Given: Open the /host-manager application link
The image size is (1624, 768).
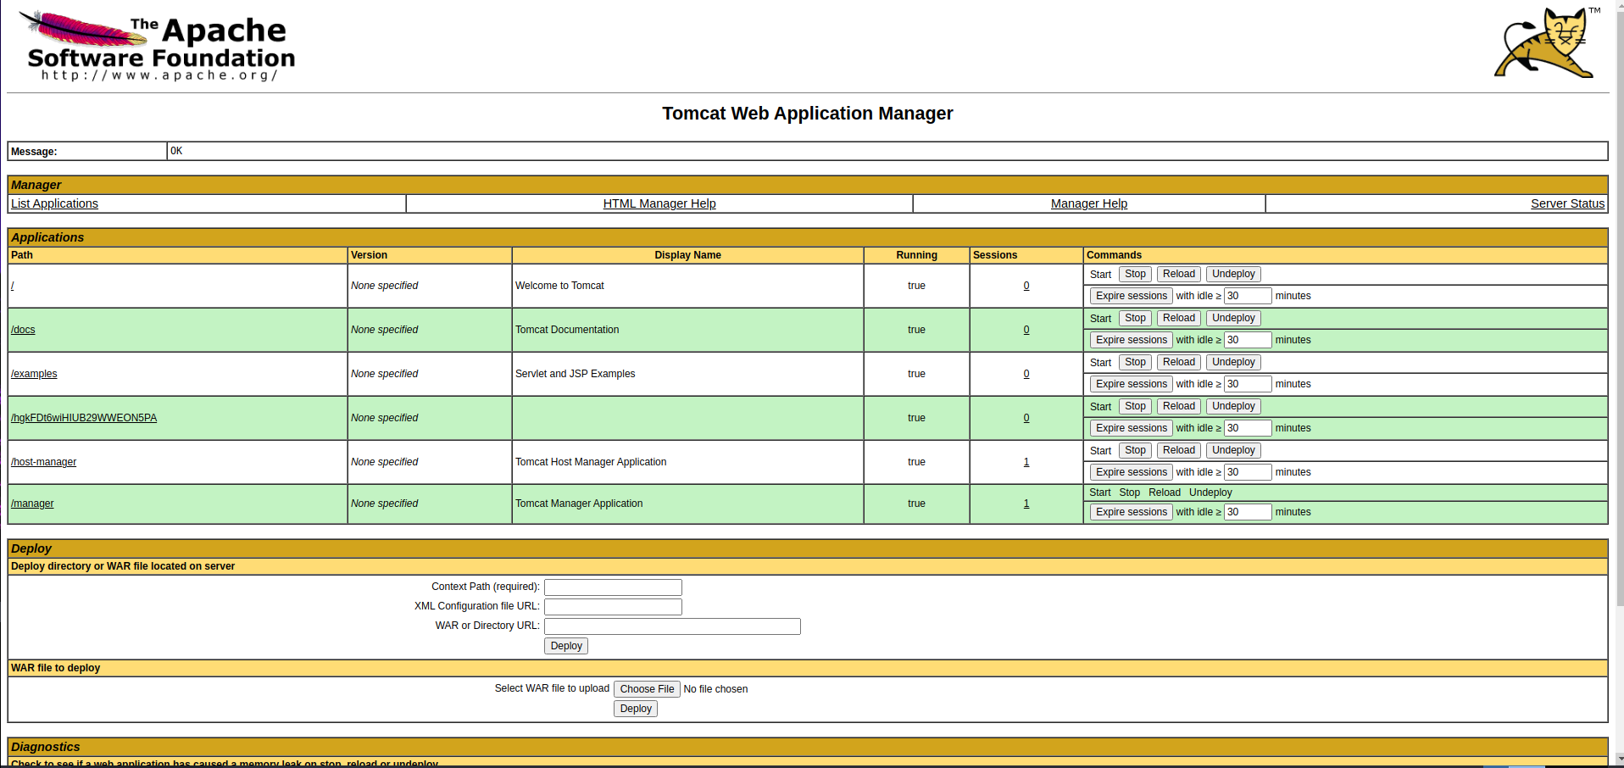Looking at the screenshot, I should [x=43, y=462].
